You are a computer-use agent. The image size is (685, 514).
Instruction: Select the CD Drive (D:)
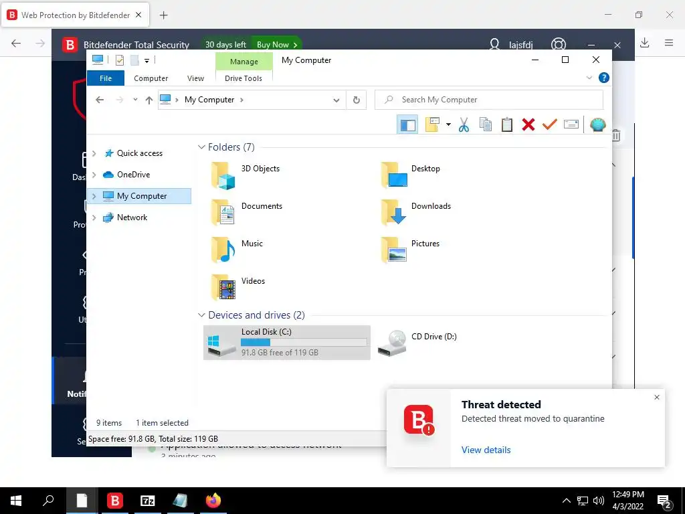point(419,343)
